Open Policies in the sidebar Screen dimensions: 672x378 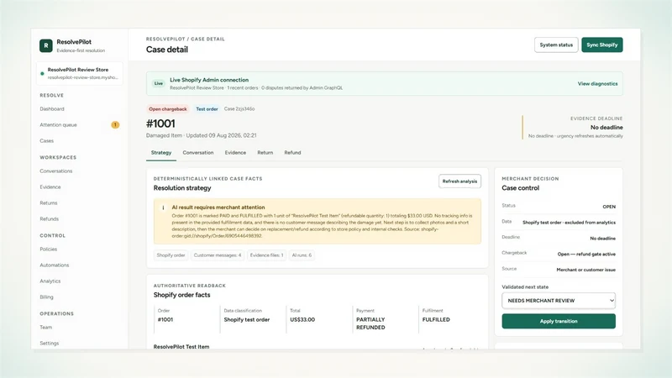(49, 249)
